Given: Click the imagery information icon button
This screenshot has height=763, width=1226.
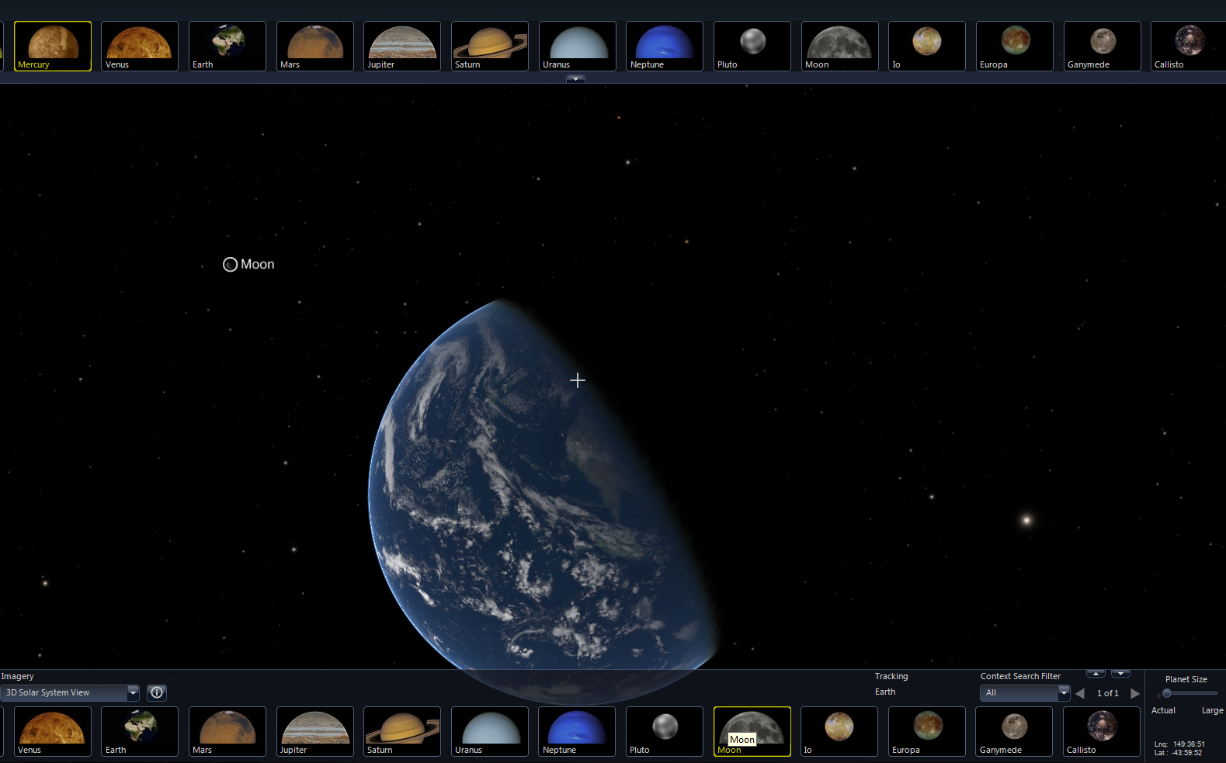Looking at the screenshot, I should (157, 692).
